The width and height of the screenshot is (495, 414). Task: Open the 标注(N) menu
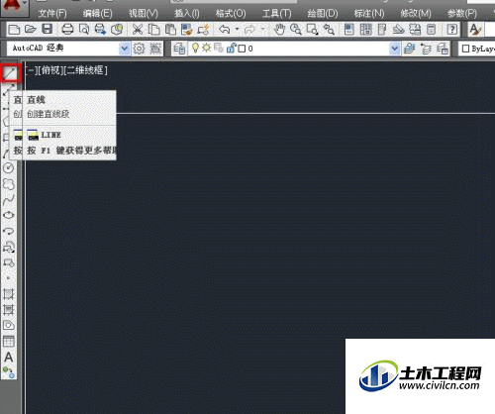point(369,14)
